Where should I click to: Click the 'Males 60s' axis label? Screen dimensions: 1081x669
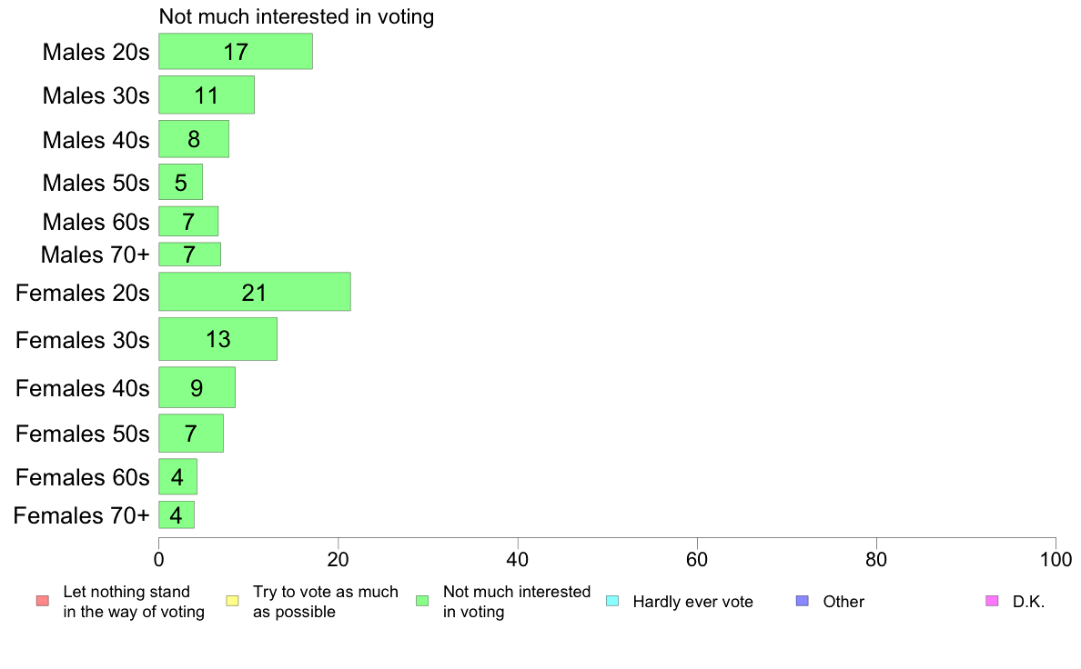pyautogui.click(x=96, y=222)
